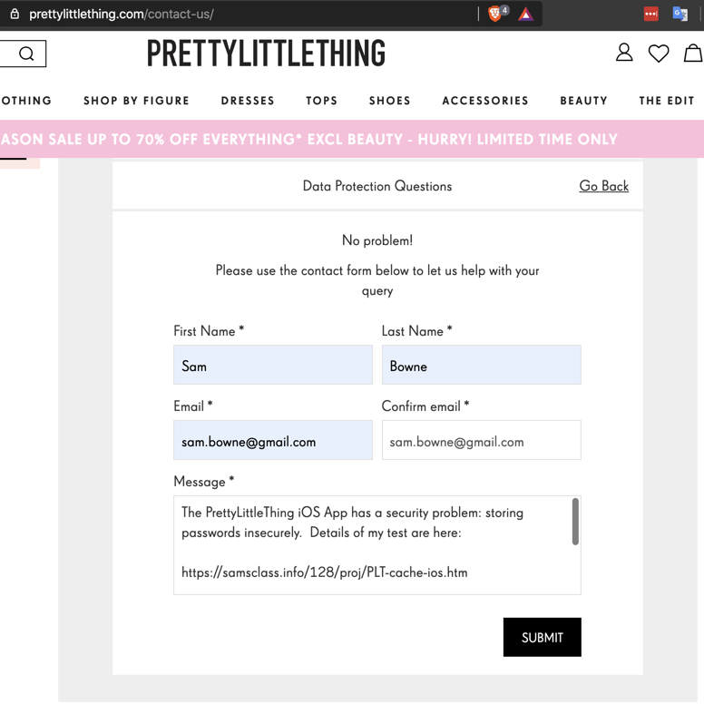Viewport: 704px width, 714px height.
Task: Click the First Name field
Action: 272,366
